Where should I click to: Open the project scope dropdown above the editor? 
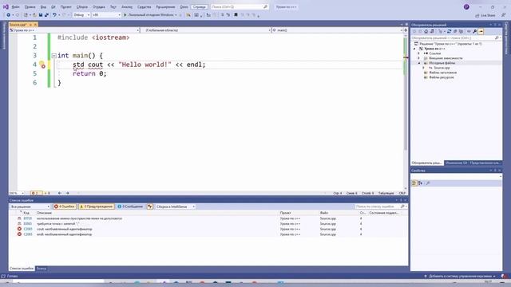coord(74,30)
